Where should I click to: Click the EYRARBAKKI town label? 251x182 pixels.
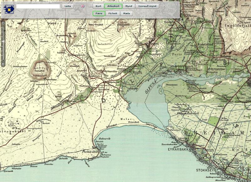coord(179,149)
